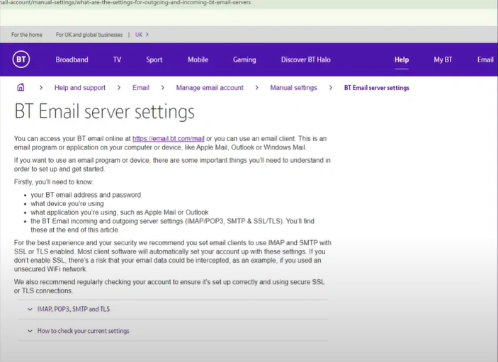Open the UK region selector
The image size is (498, 362).
coord(142,35)
